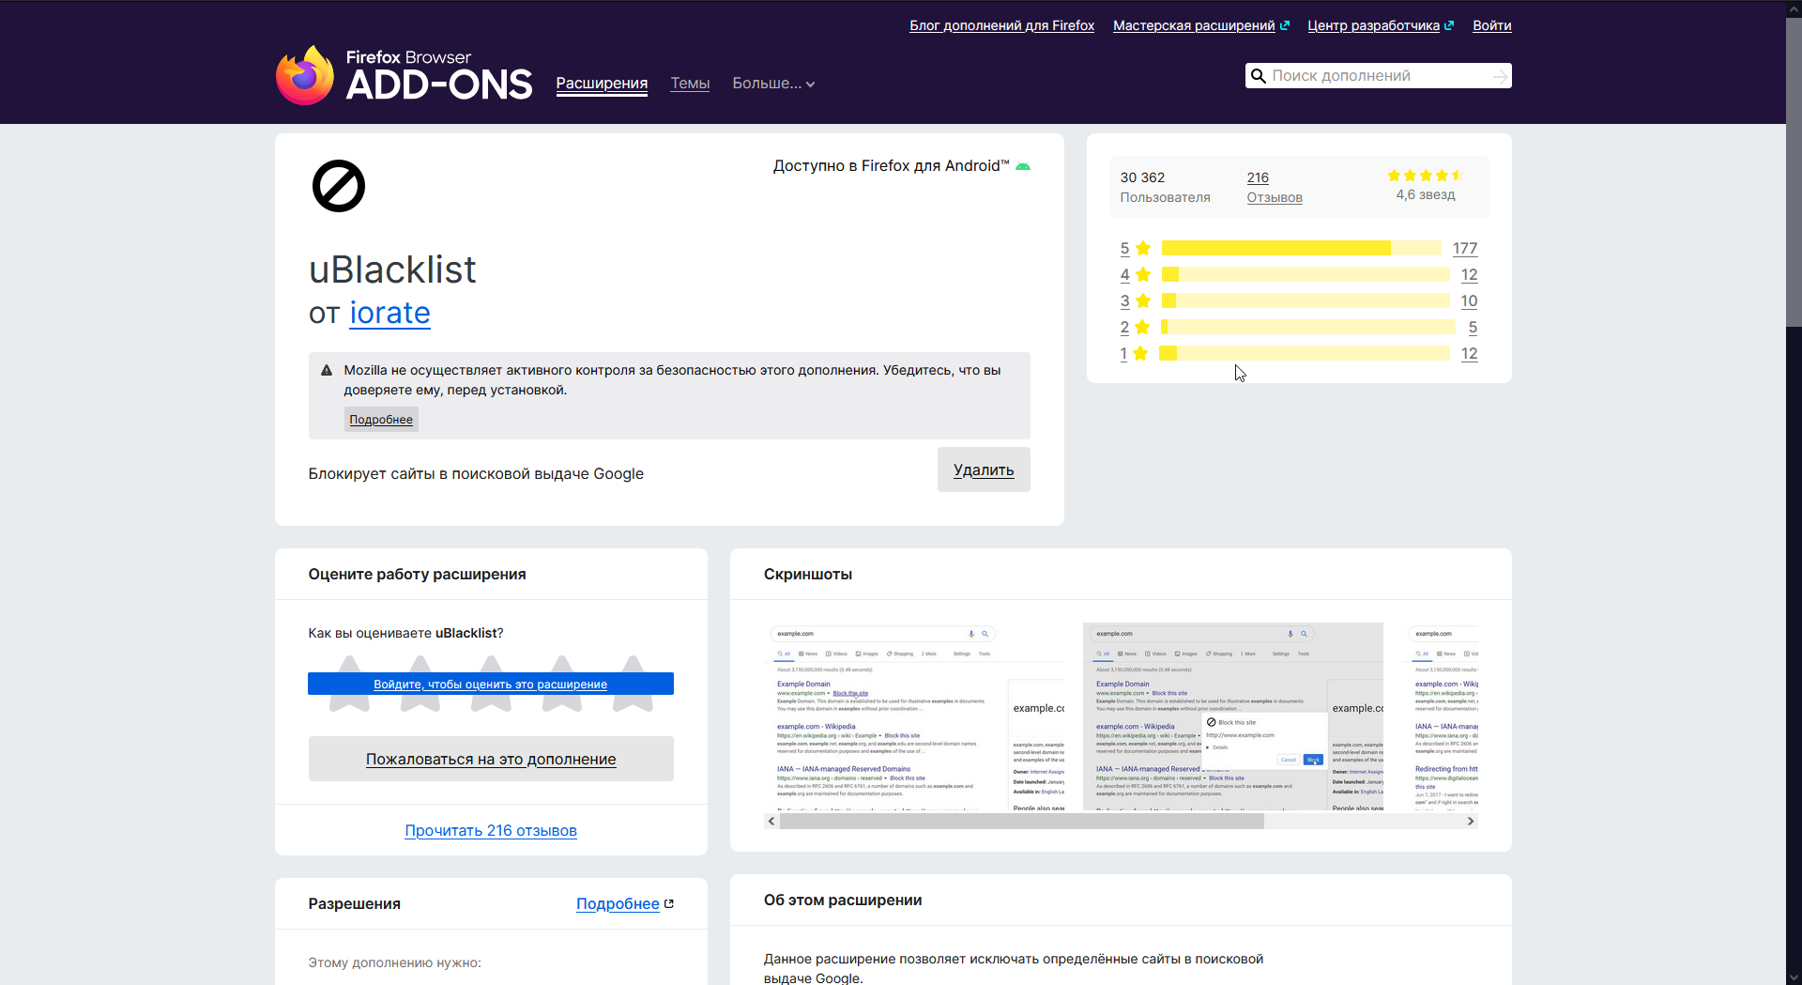Click the warning triangle icon

[327, 370]
